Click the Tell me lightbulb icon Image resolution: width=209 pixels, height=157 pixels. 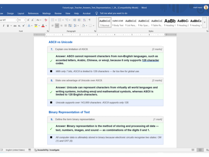(97, 13)
